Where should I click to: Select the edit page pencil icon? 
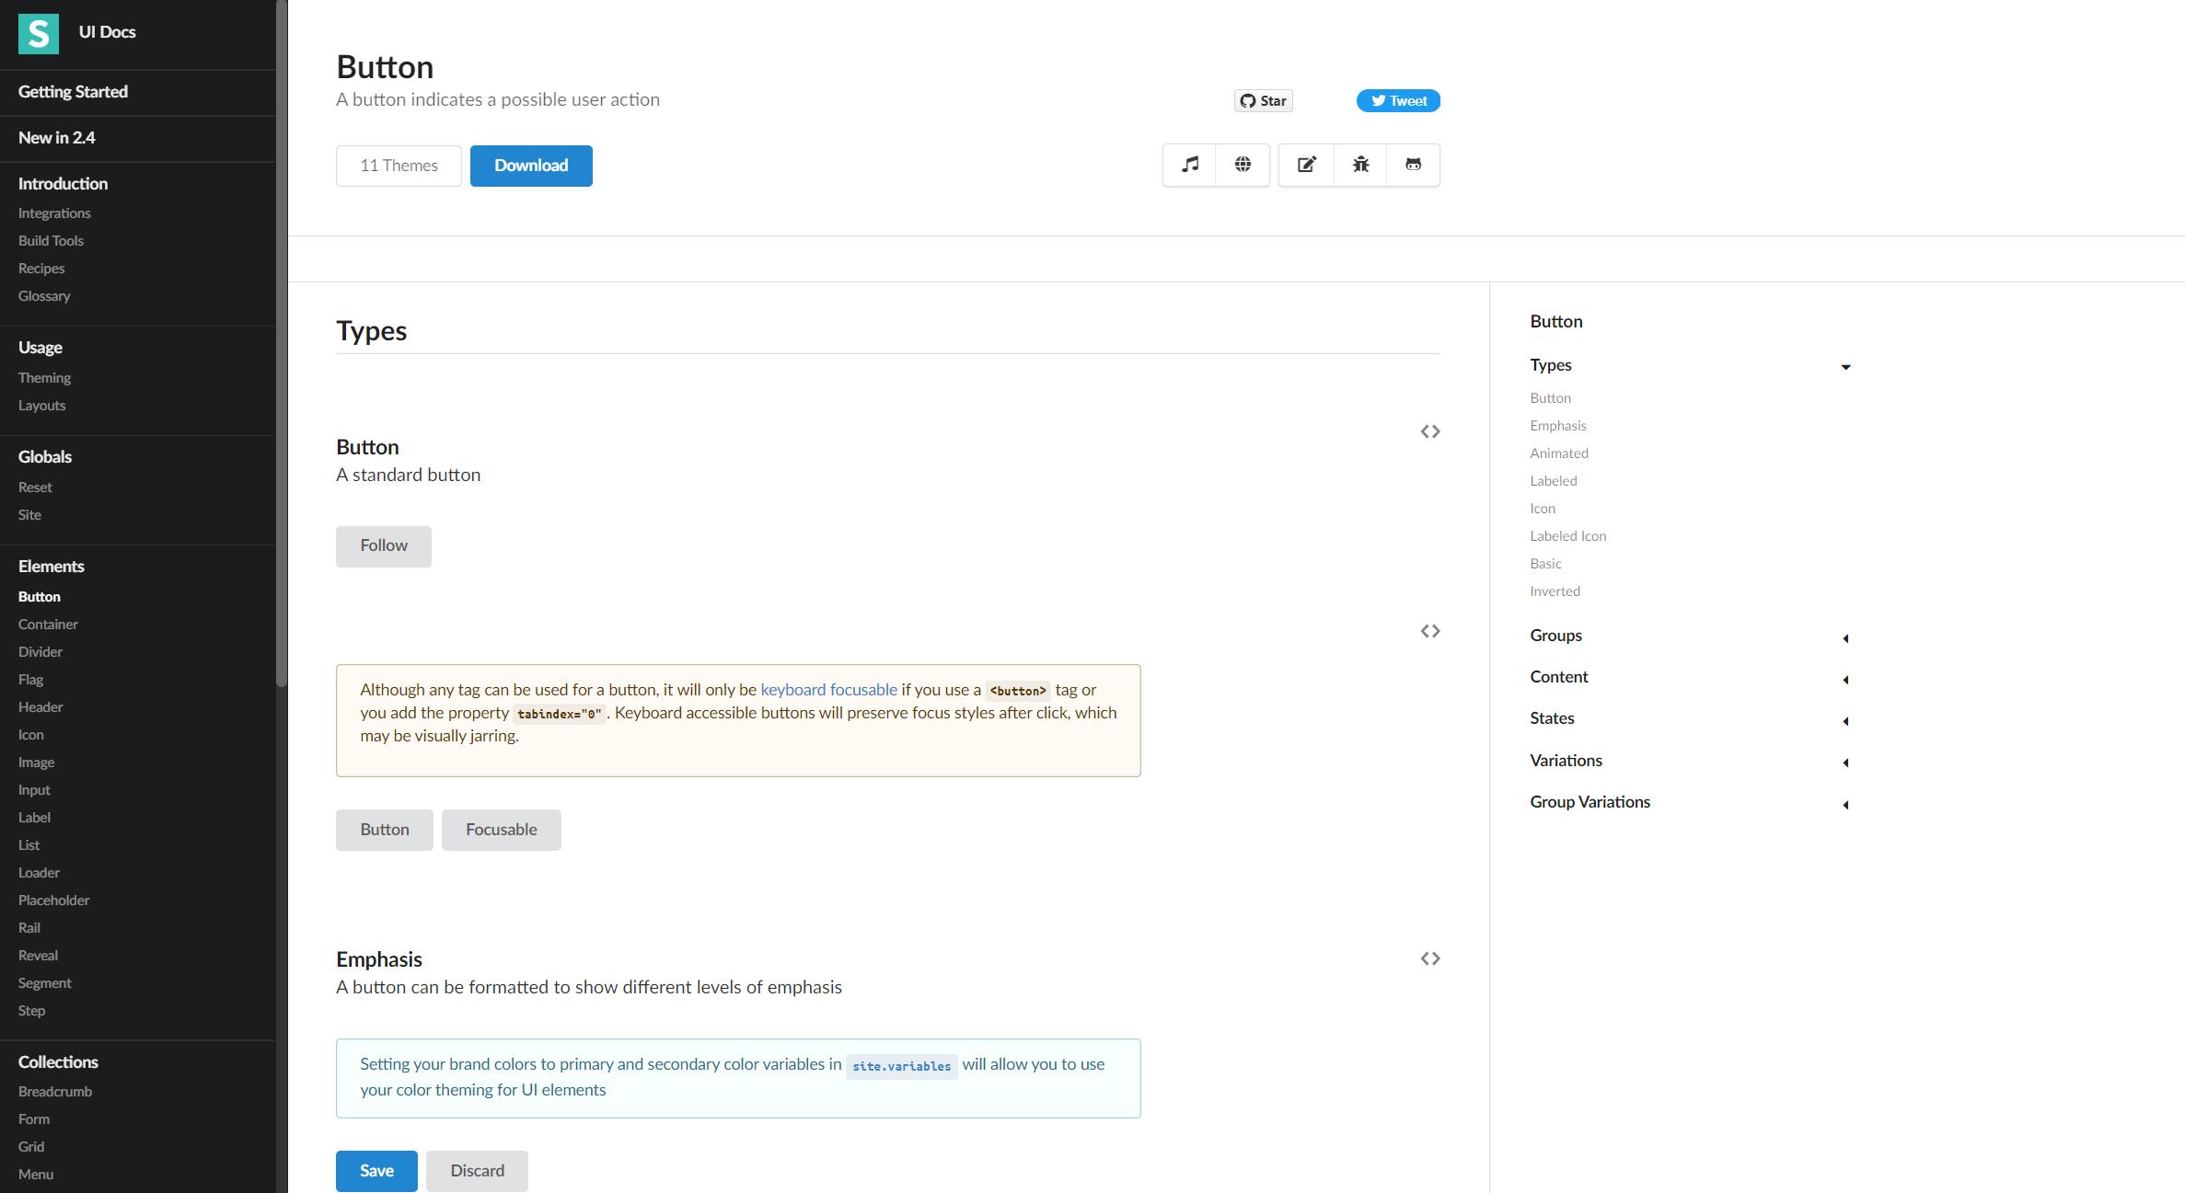pos(1305,165)
